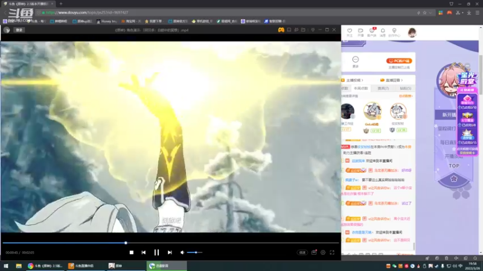This screenshot has width=483, height=271.
Task: Click the 星光殿堂 banner
Action: click(x=467, y=78)
